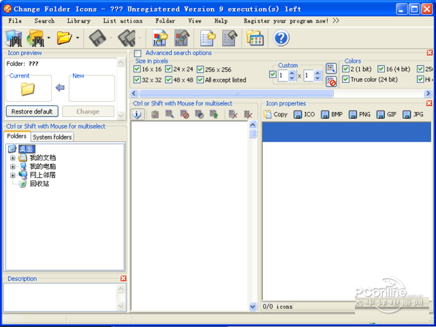Click the information icon in list toolbar

(137, 115)
